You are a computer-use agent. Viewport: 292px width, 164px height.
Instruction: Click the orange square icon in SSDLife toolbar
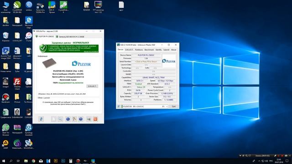tap(95, 119)
